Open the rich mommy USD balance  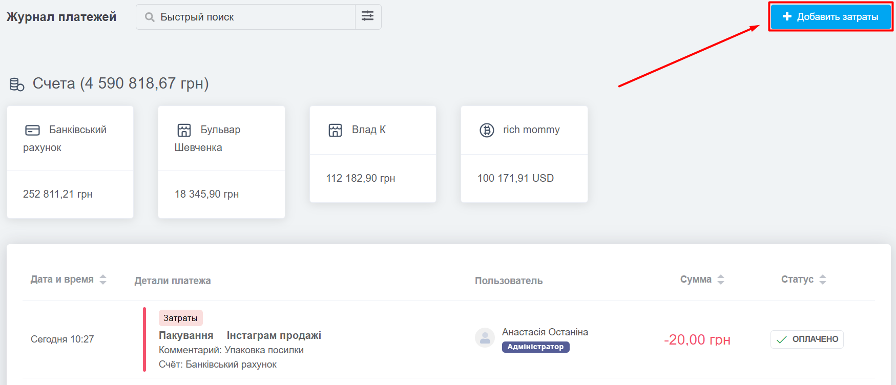515,178
